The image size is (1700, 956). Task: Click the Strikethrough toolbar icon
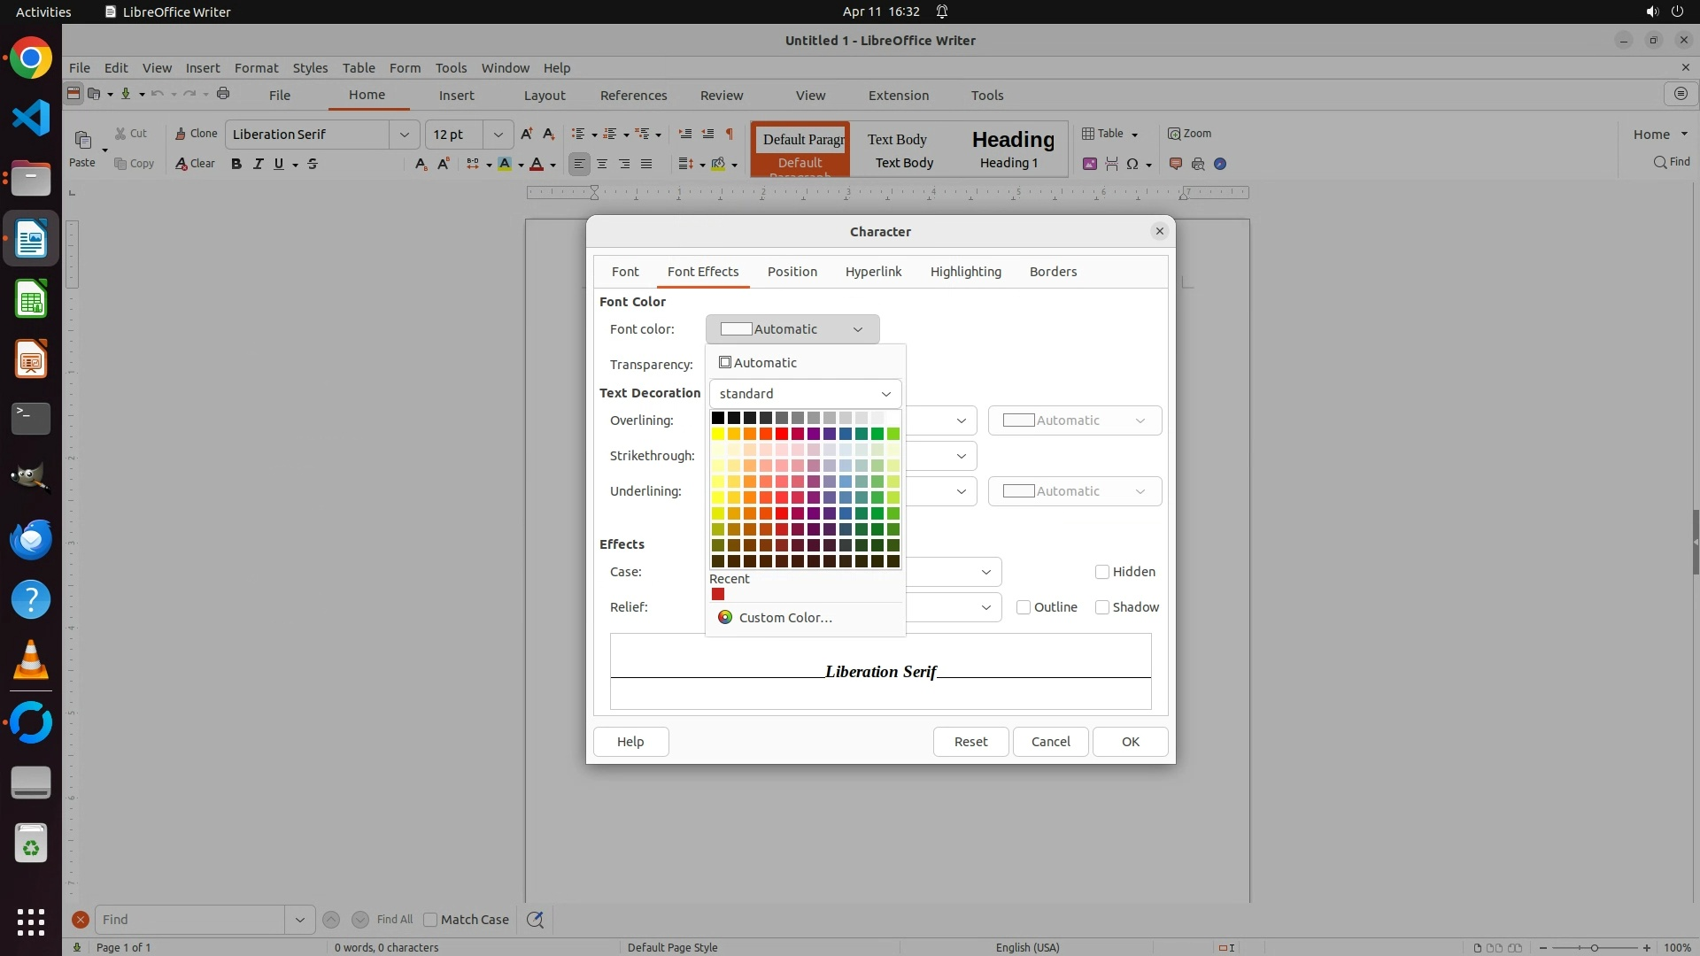[x=313, y=164]
